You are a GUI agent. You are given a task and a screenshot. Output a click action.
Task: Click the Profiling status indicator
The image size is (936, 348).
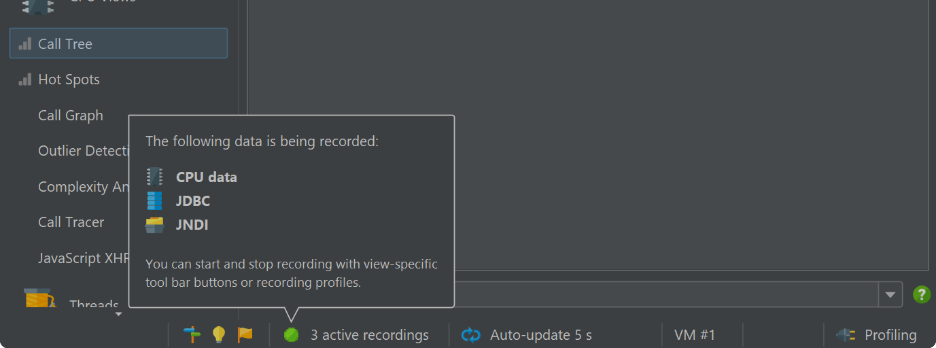pos(876,335)
